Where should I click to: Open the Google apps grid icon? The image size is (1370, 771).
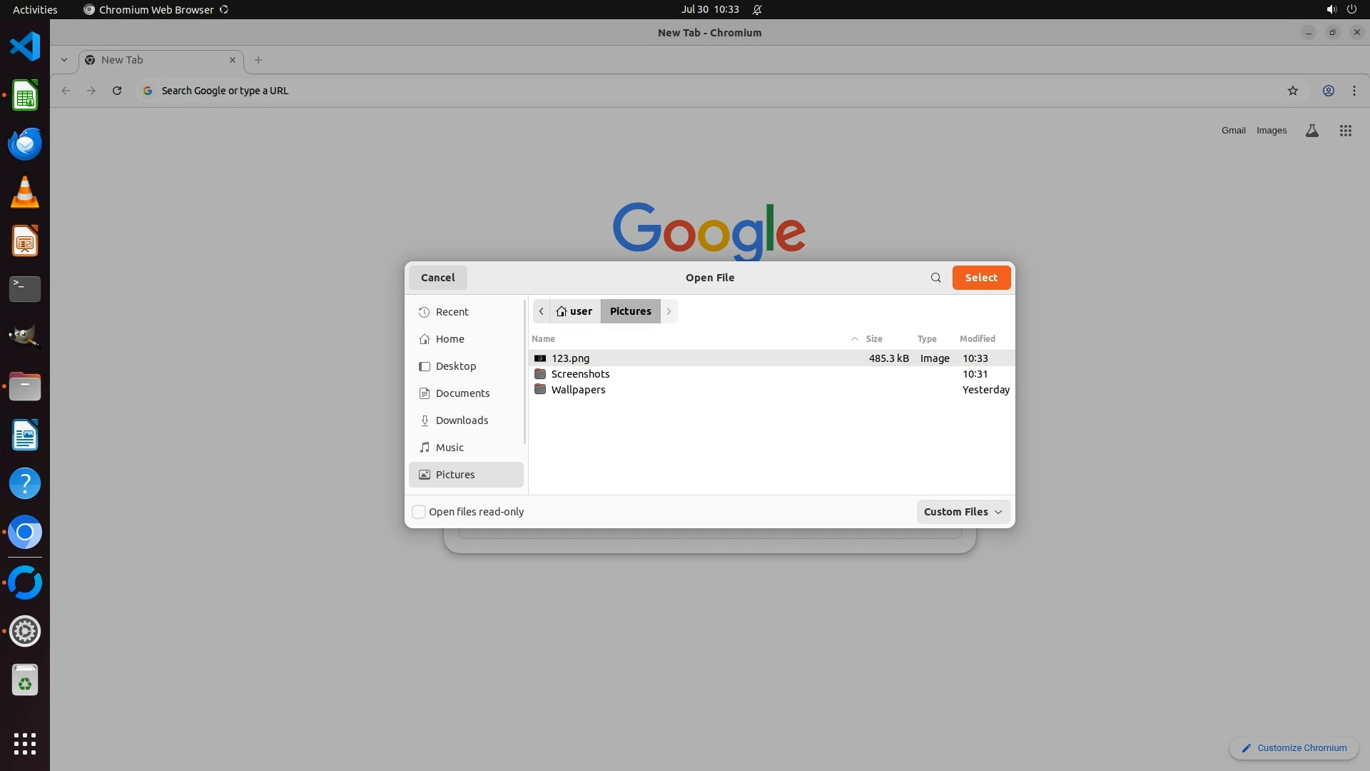tap(1345, 131)
